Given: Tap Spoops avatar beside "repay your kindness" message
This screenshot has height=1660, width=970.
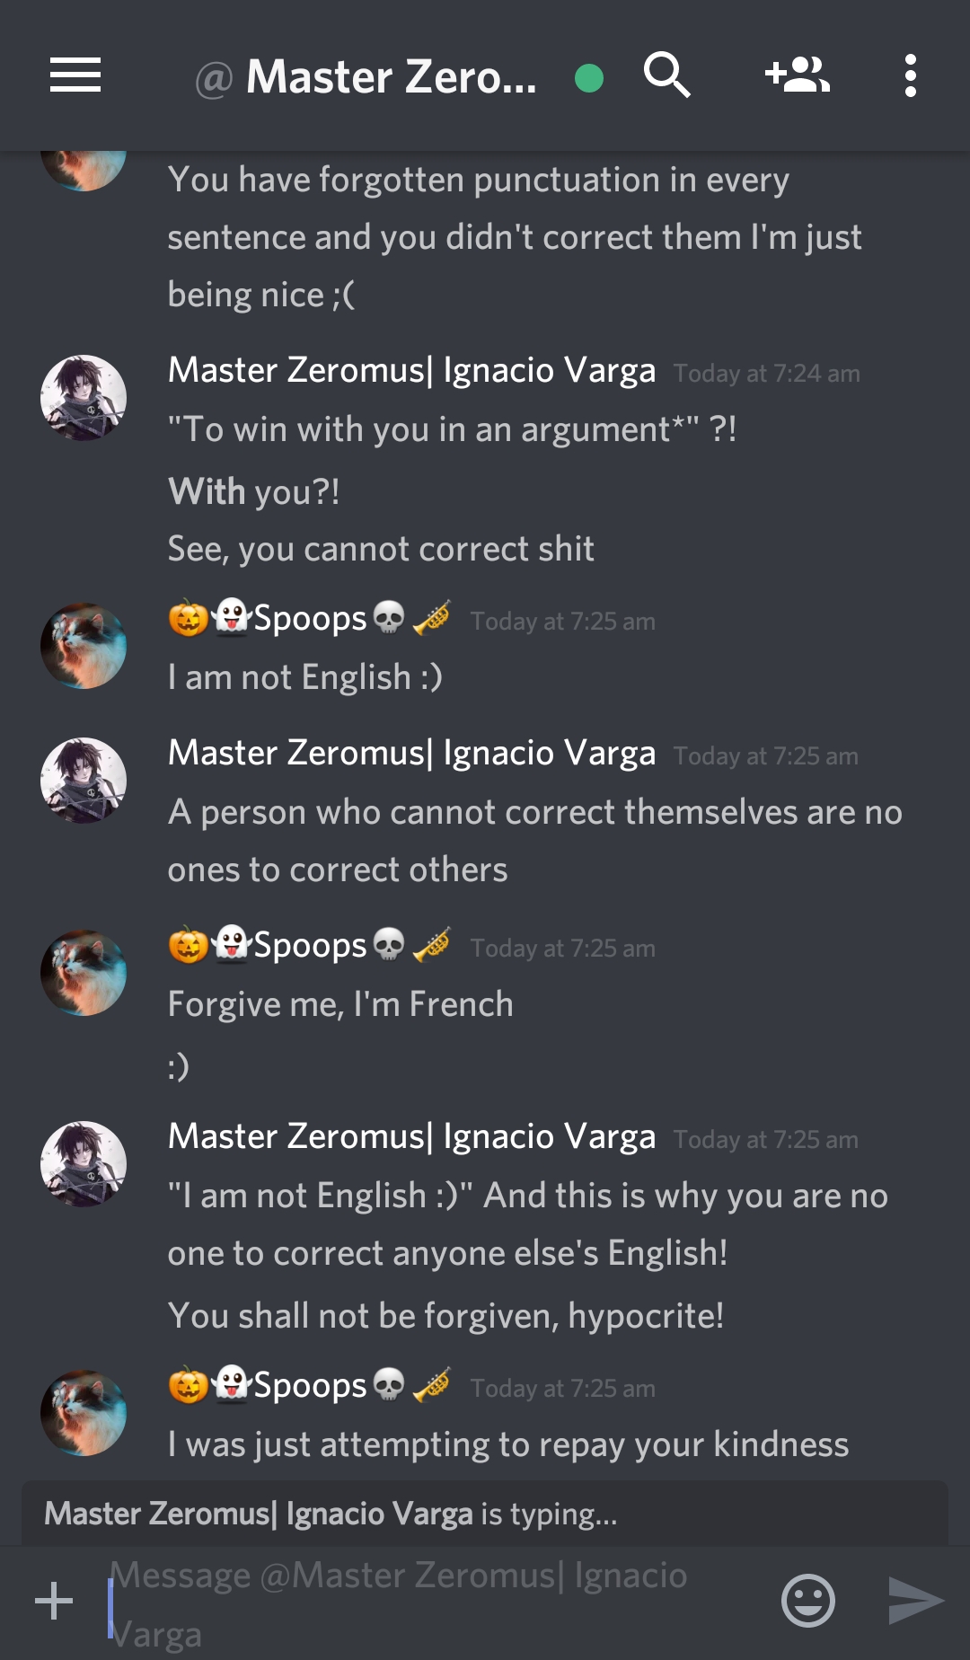Looking at the screenshot, I should [x=84, y=1412].
